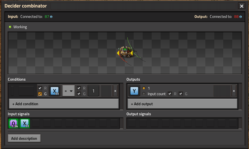Toggle output green wire G checkbox
The width and height of the screenshot is (249, 149).
click(181, 94)
